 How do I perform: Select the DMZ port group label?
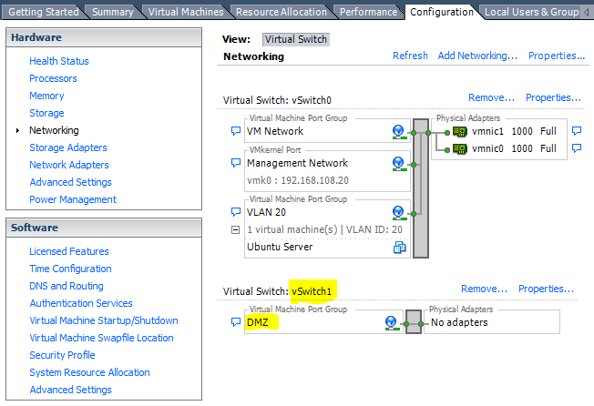258,322
